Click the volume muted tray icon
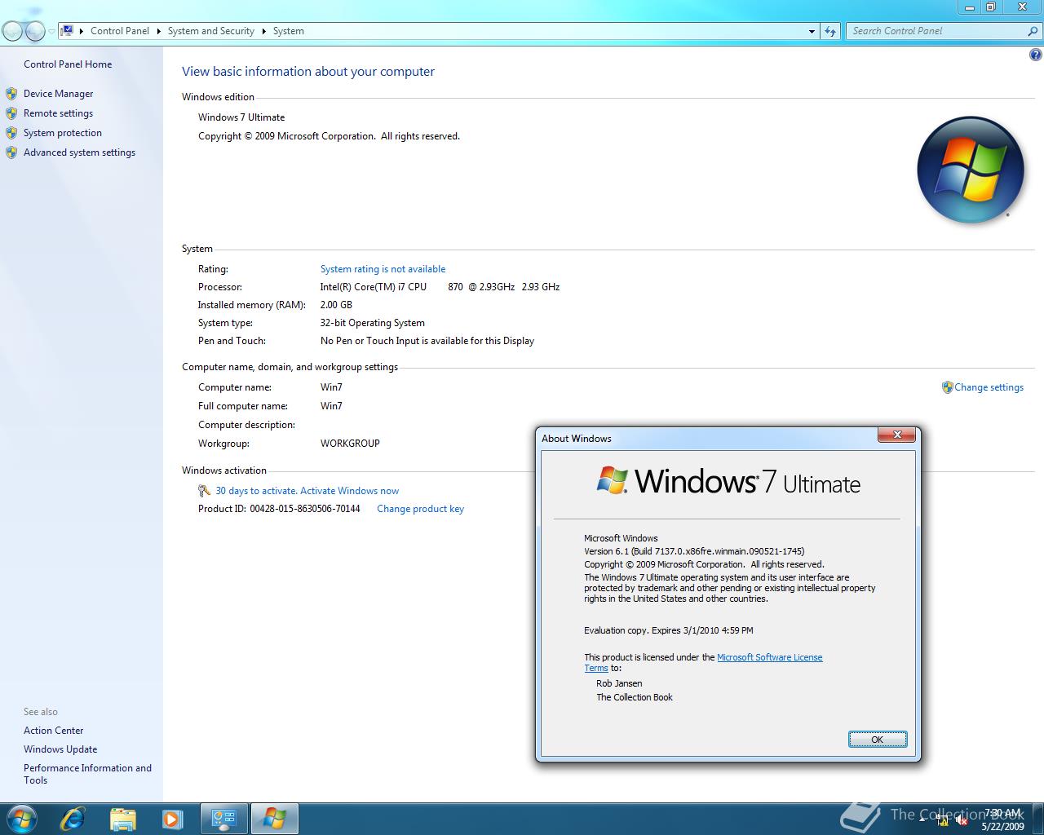Screen dimensions: 1044x835 pos(962,820)
